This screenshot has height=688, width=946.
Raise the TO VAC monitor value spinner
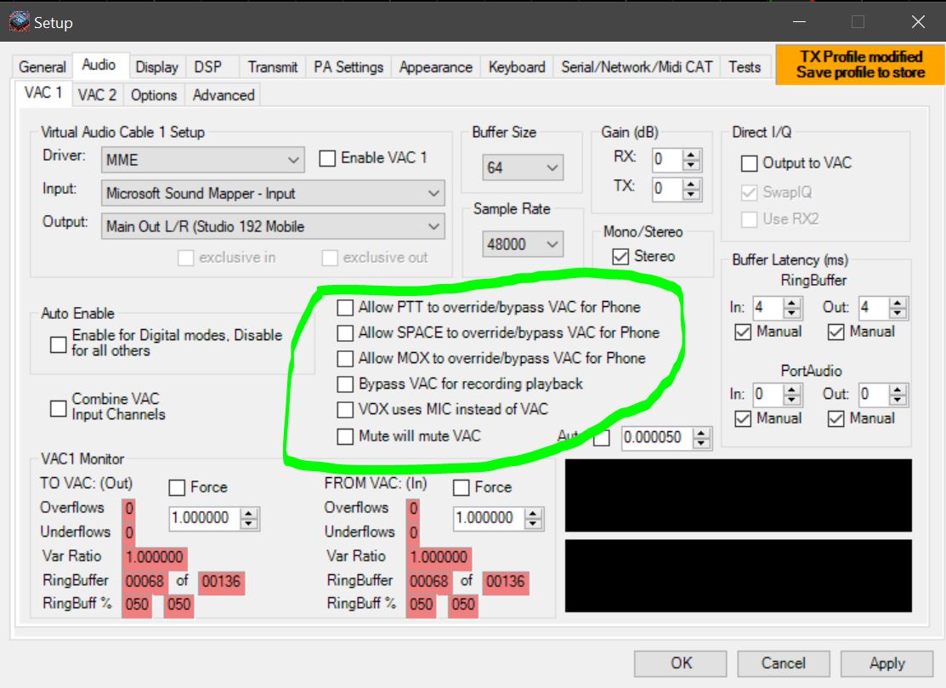[x=249, y=513]
